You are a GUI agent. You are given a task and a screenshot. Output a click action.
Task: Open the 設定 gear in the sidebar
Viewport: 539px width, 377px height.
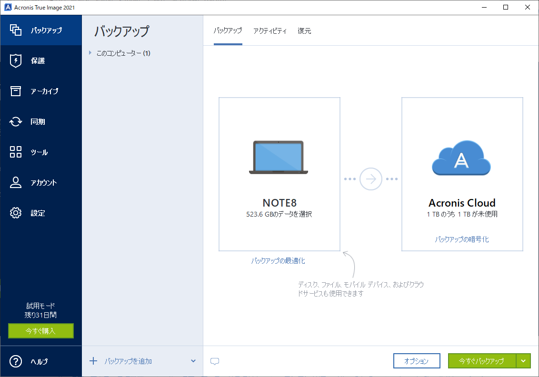click(x=41, y=213)
